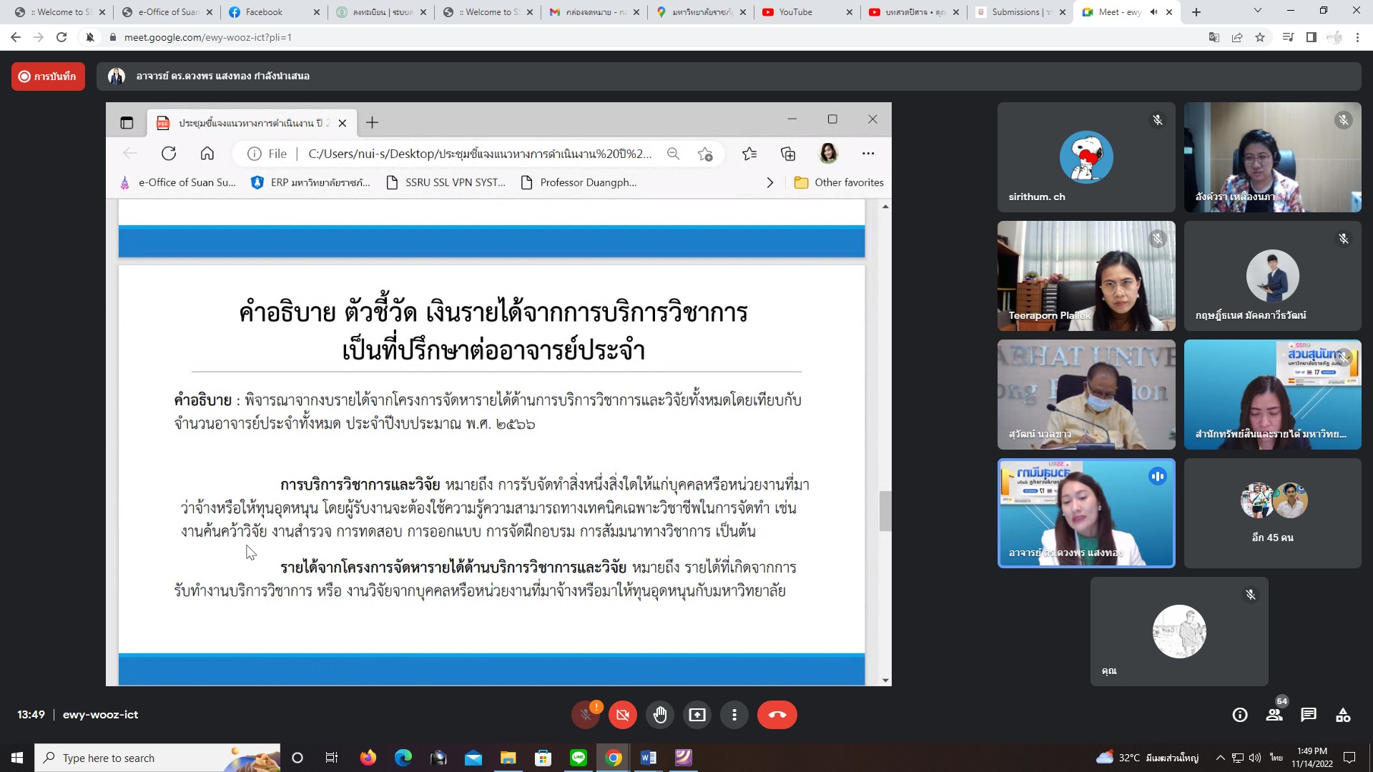The width and height of the screenshot is (1373, 772).
Task: Raise hand in the Meet call
Action: [659, 715]
